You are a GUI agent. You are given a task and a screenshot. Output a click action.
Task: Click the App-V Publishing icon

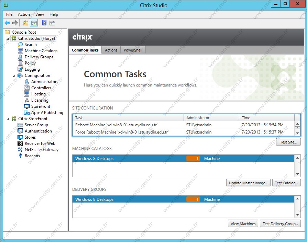(x=27, y=113)
